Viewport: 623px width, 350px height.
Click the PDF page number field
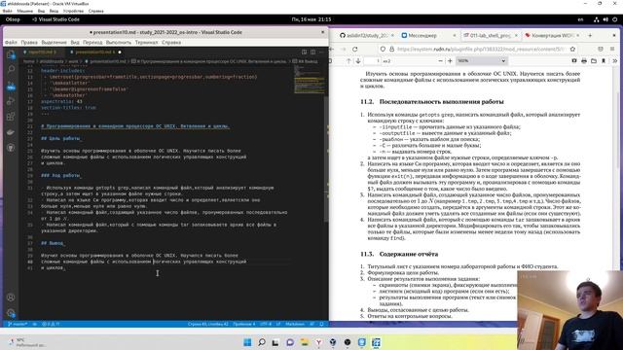pyautogui.click(x=372, y=61)
